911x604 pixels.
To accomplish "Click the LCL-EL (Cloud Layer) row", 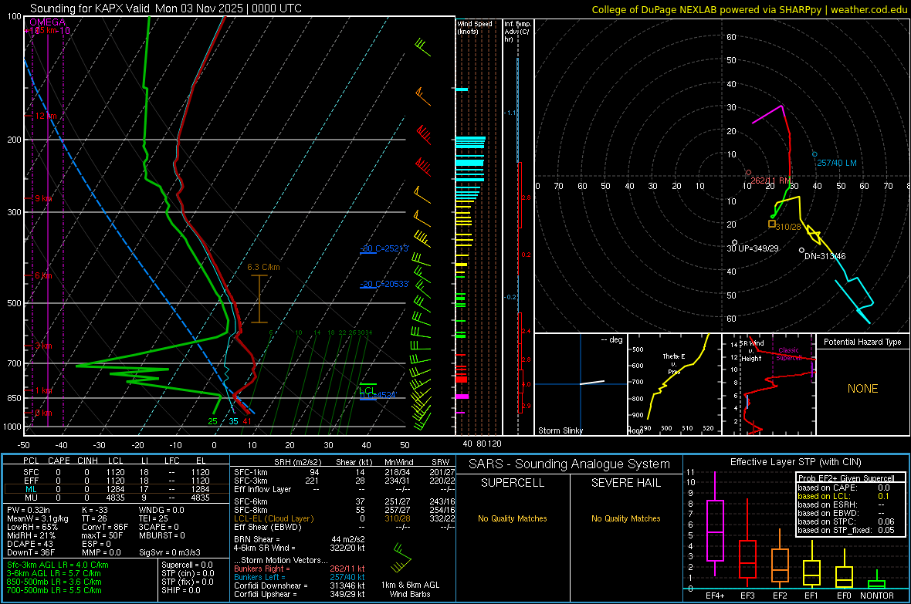I will [x=344, y=518].
